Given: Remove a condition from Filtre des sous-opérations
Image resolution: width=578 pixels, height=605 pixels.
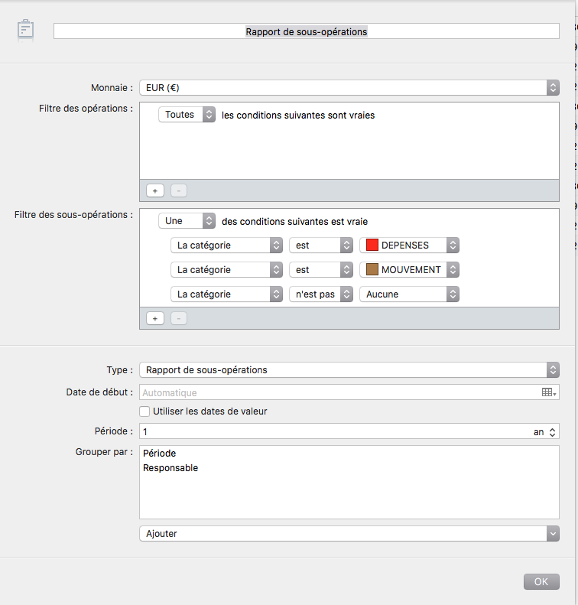Looking at the screenshot, I should (x=179, y=318).
